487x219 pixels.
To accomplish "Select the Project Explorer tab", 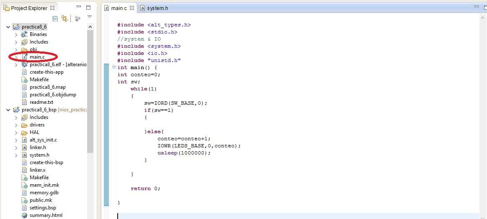I will [29, 8].
